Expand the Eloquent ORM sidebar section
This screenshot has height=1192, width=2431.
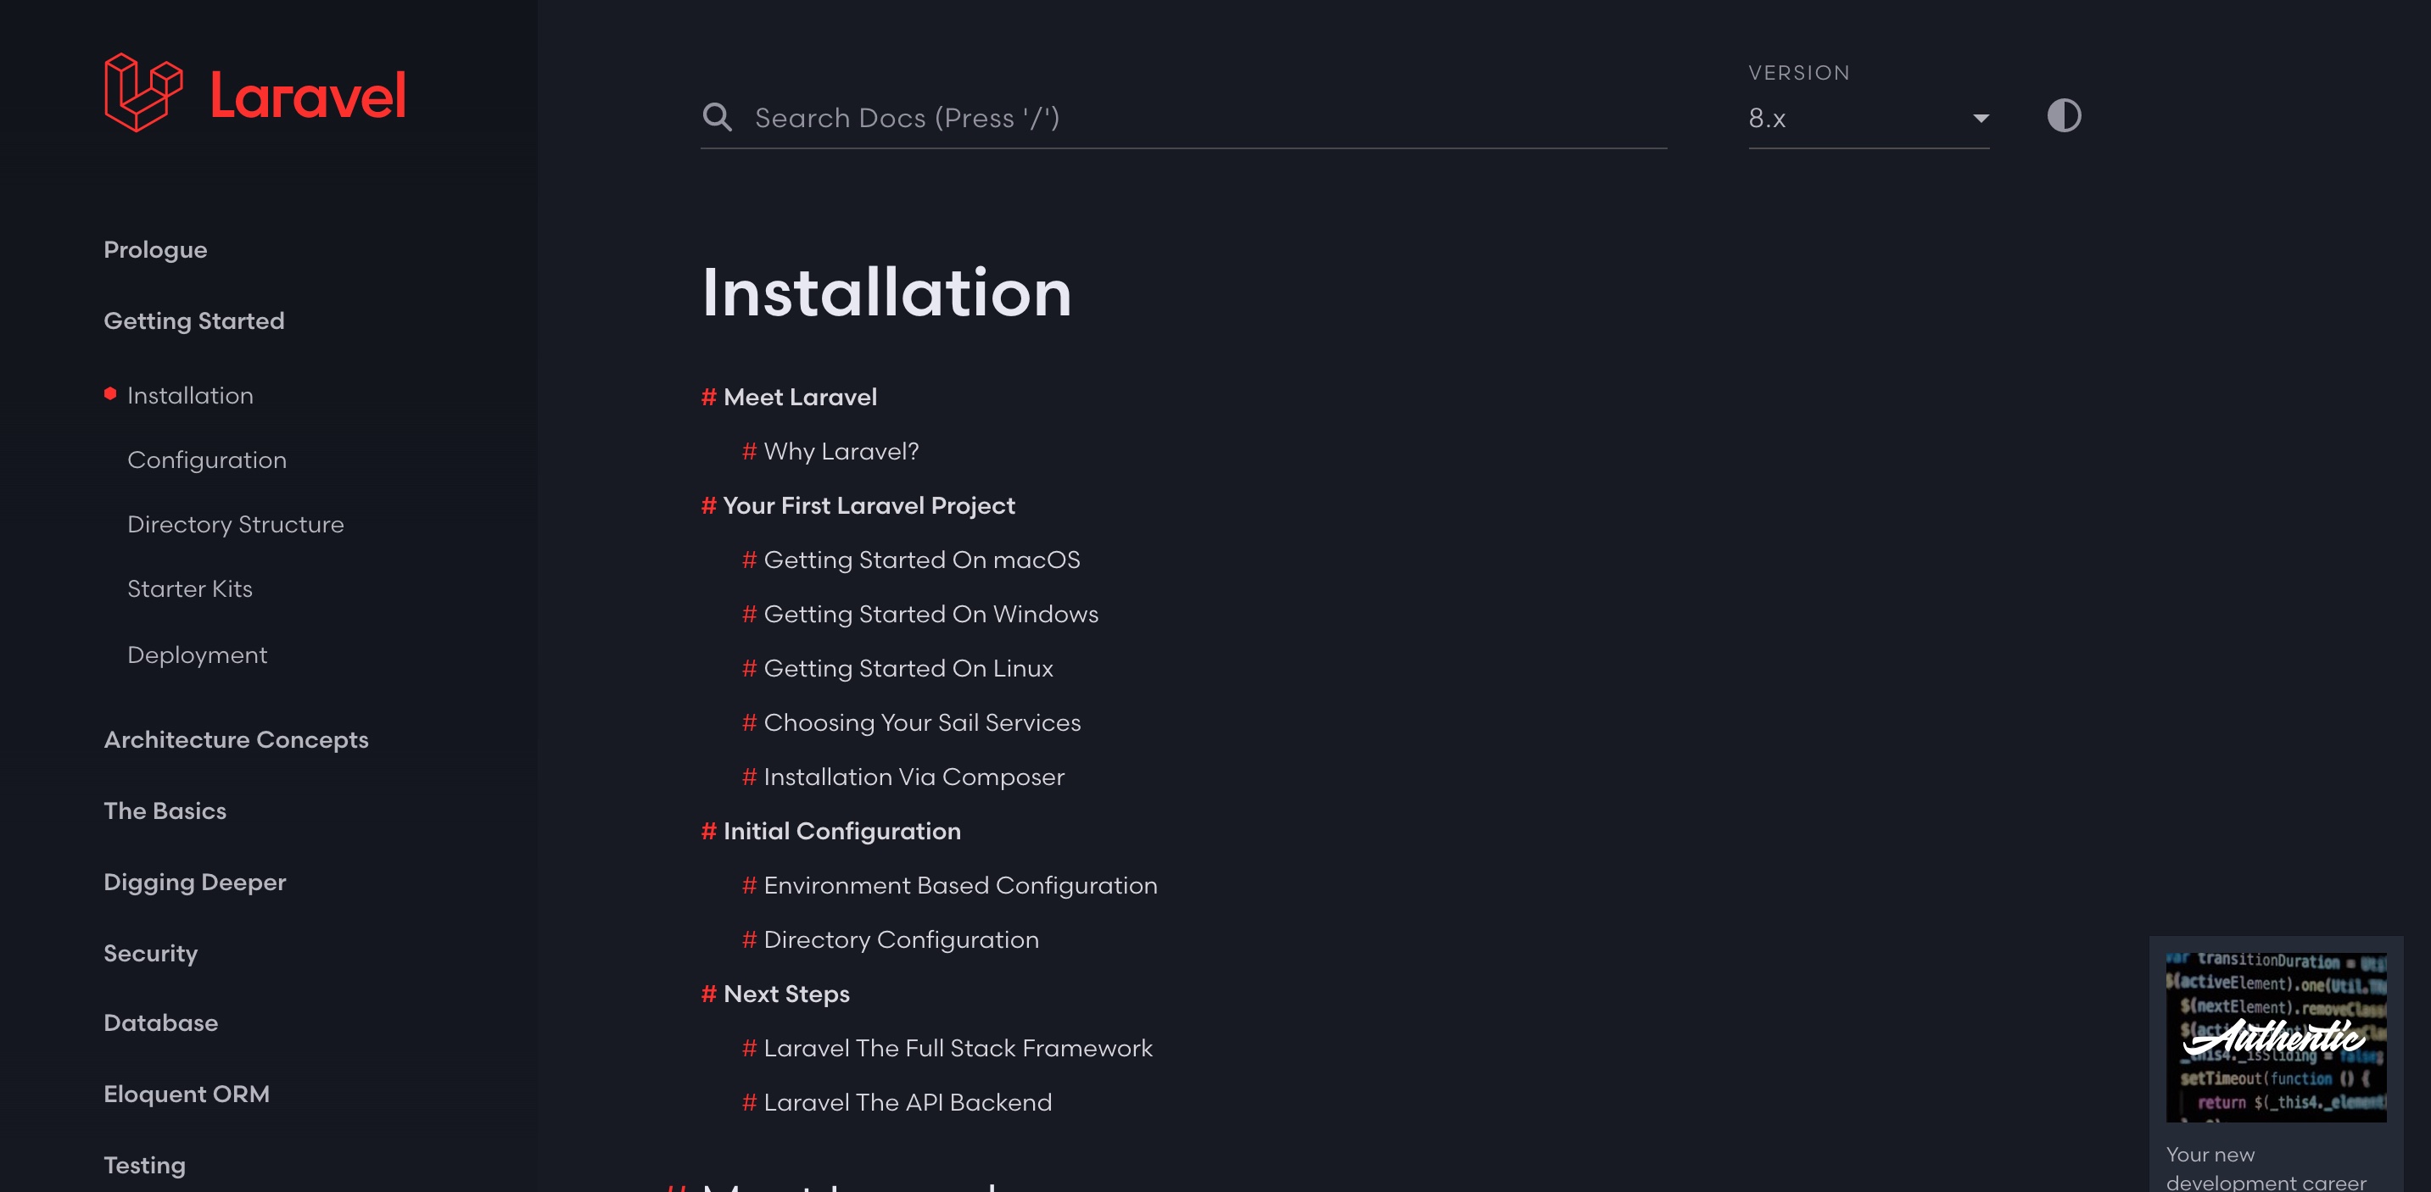point(187,1094)
